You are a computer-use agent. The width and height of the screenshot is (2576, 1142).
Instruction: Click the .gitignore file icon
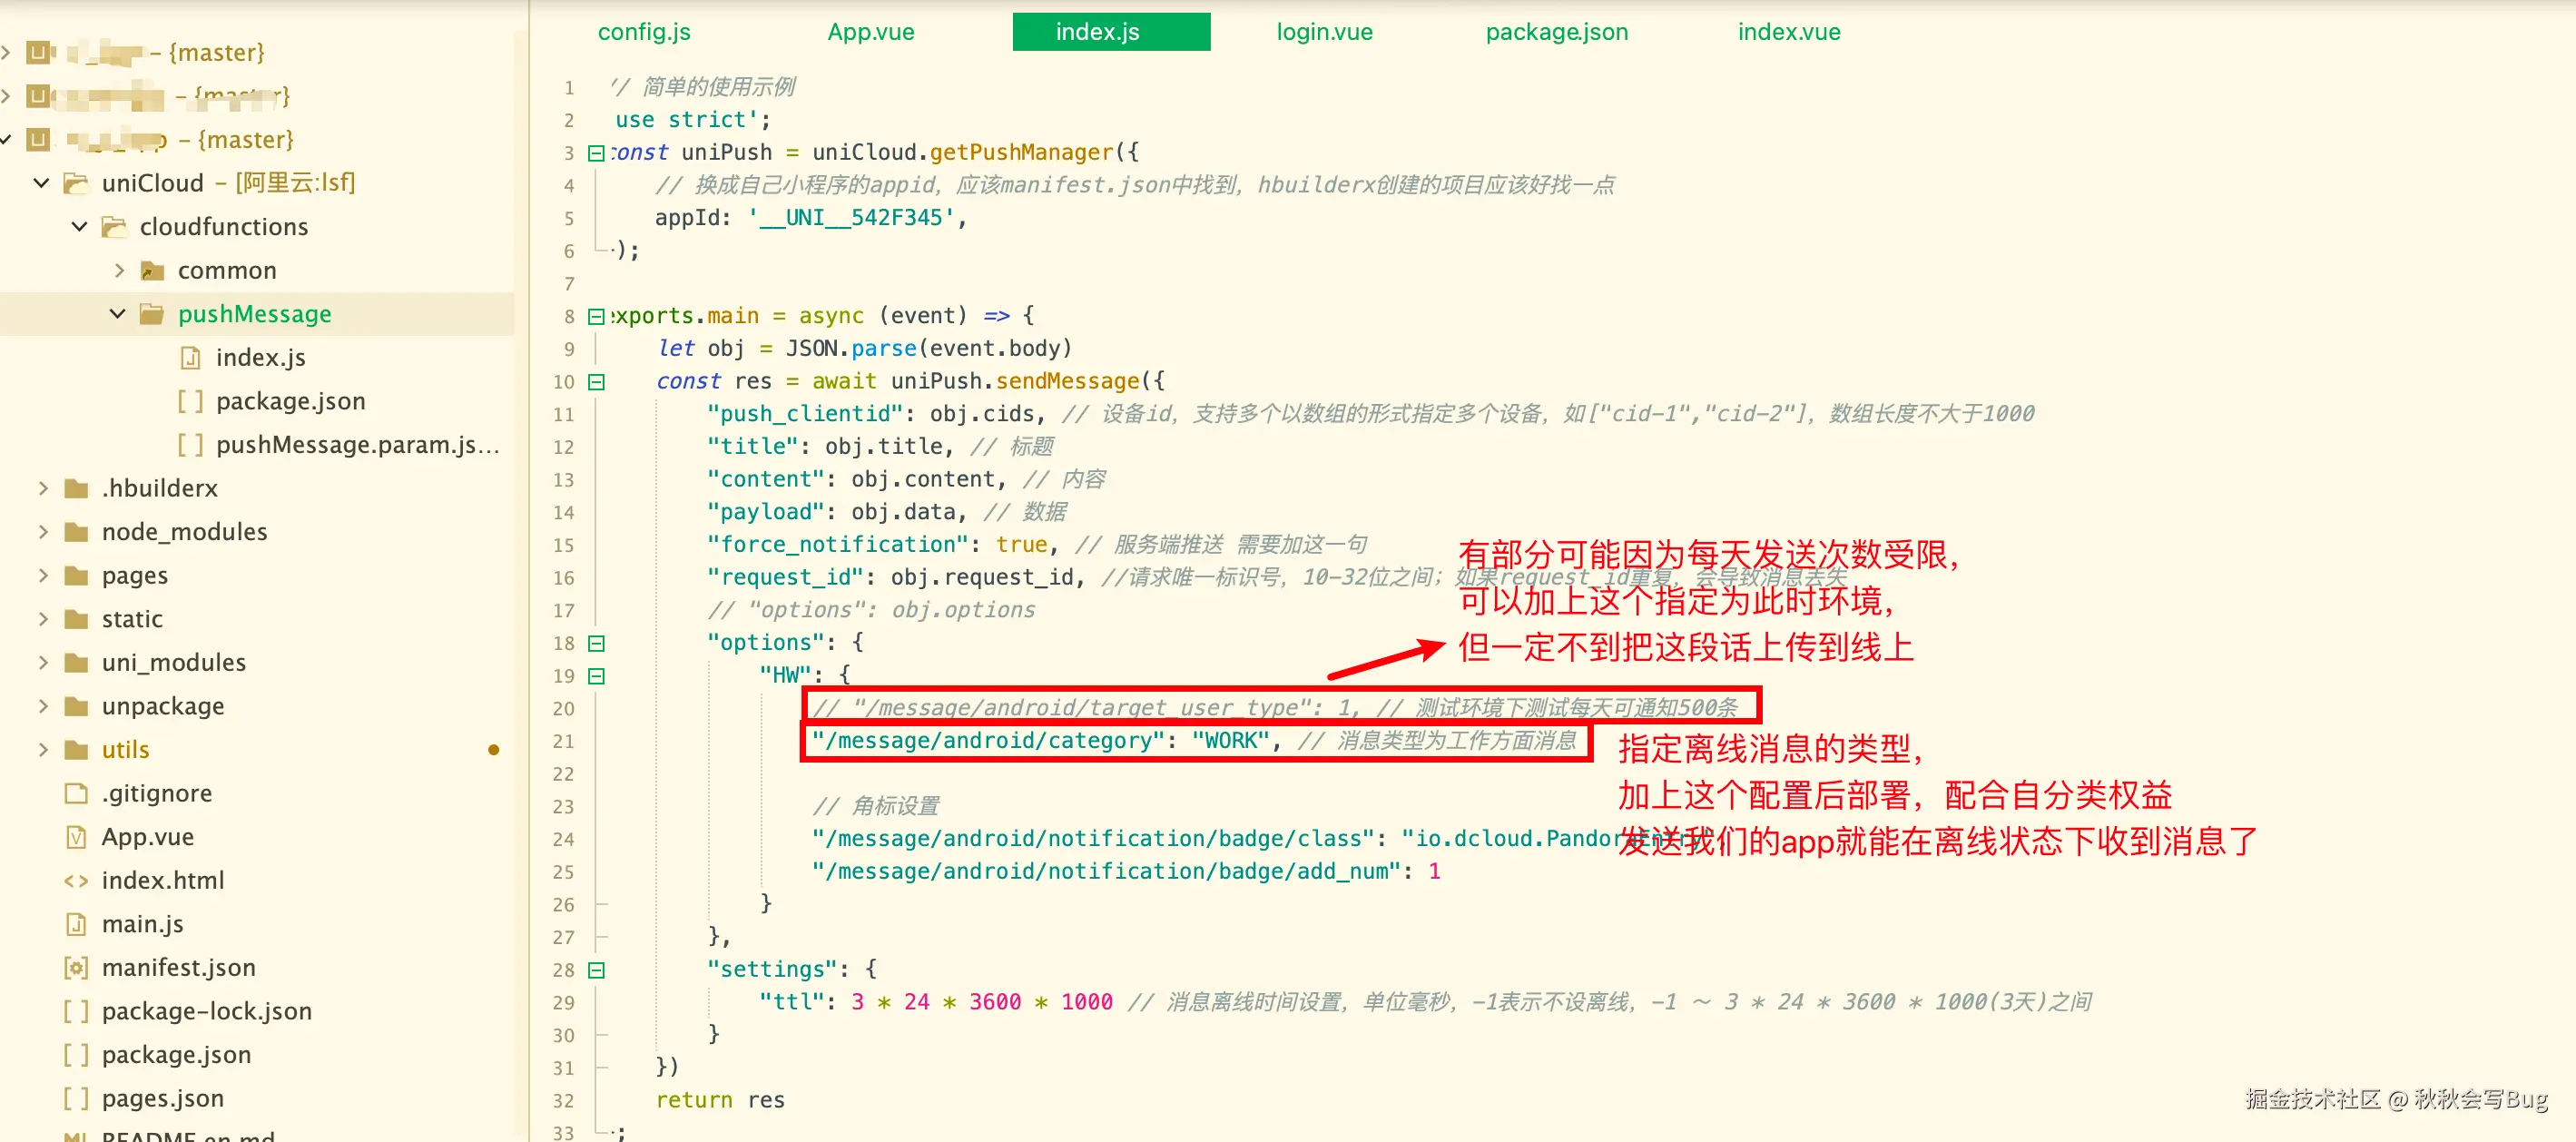tap(76, 793)
